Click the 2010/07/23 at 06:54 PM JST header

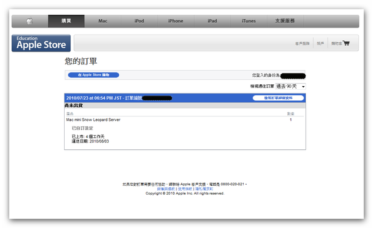(94, 98)
